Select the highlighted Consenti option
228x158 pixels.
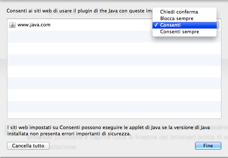coord(184,25)
